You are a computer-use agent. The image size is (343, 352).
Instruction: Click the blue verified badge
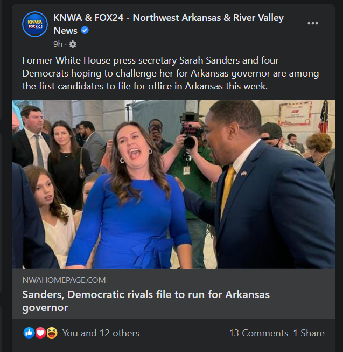[x=85, y=31]
